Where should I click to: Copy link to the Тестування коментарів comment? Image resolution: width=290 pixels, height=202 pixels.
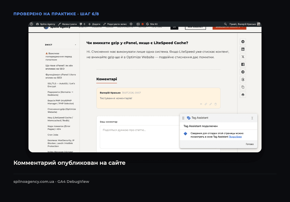206,104
